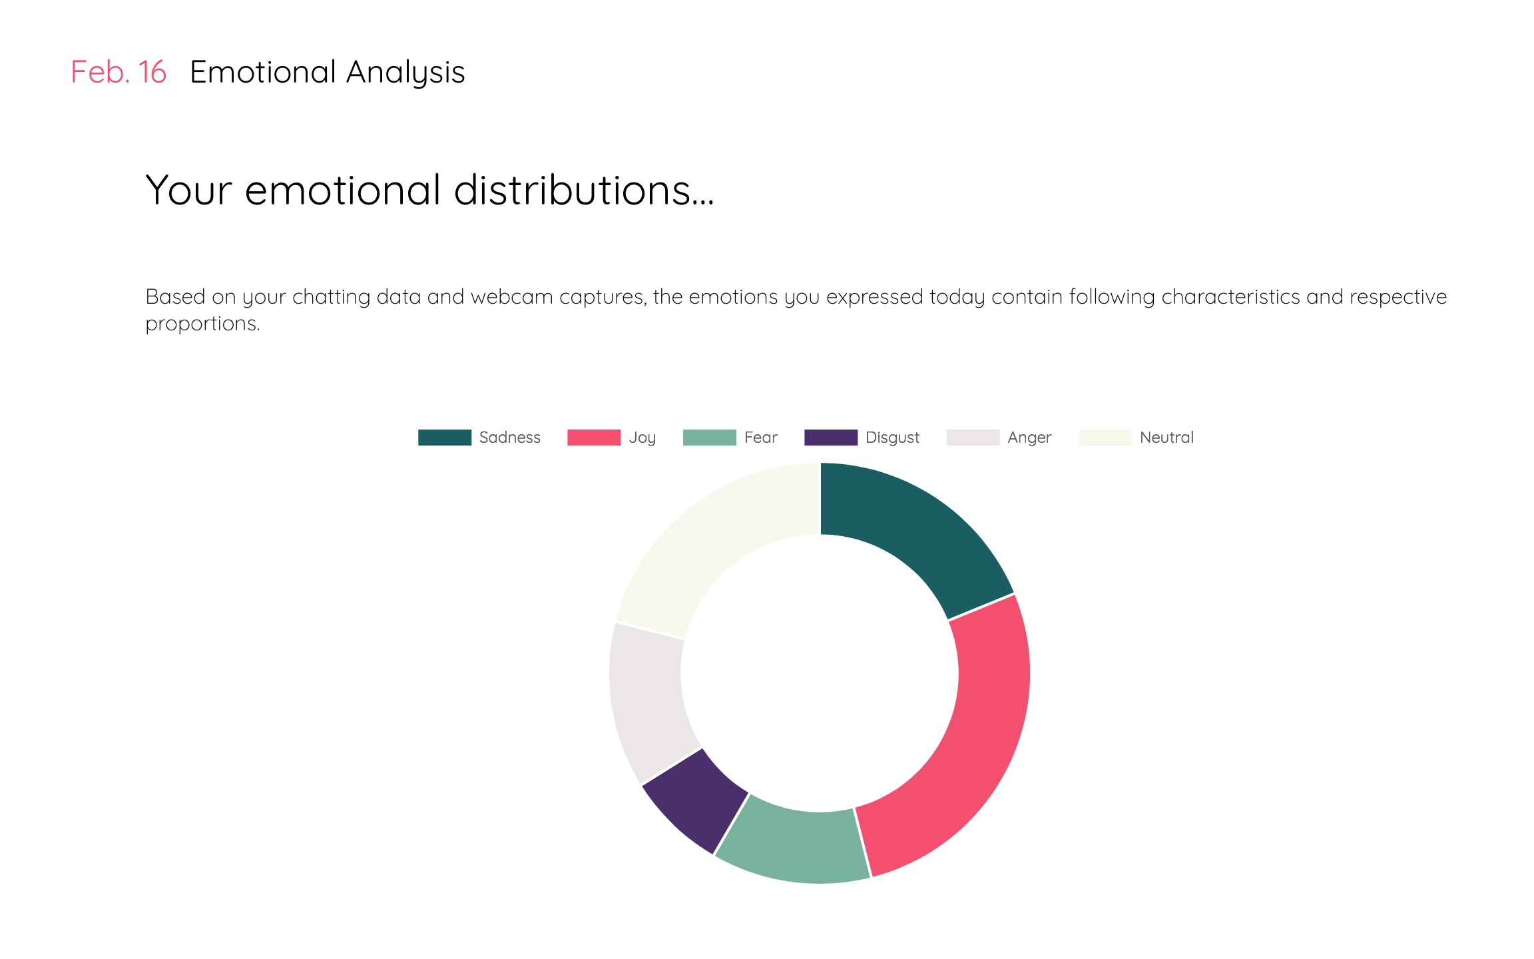Toggle the Fear legend color box

coord(710,438)
